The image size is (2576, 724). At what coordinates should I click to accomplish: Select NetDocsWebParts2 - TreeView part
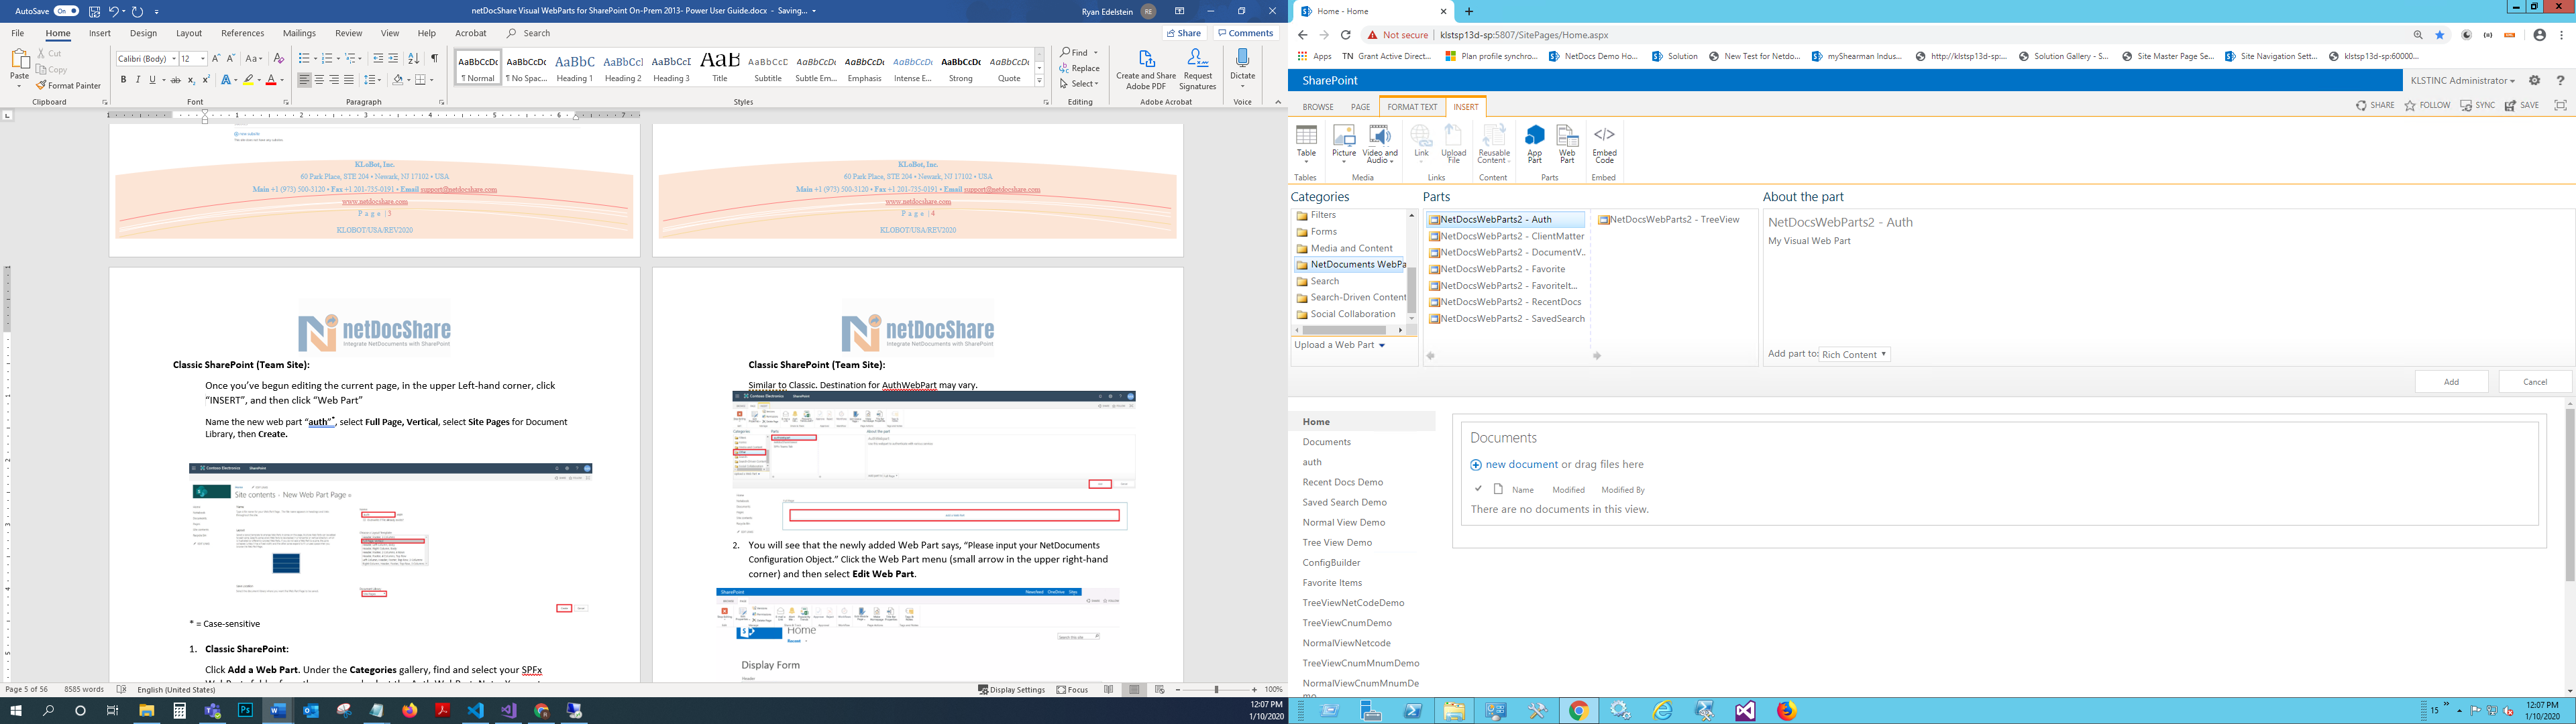(x=1669, y=219)
